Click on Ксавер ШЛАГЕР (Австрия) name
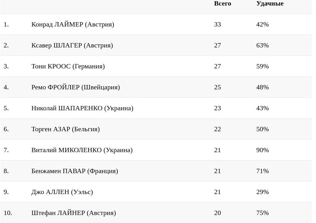316x223 pixels. pos(72,45)
